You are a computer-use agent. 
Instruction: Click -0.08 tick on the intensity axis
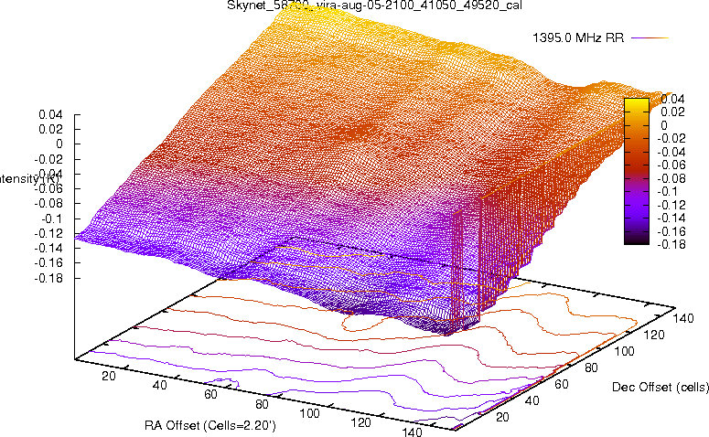[48, 203]
